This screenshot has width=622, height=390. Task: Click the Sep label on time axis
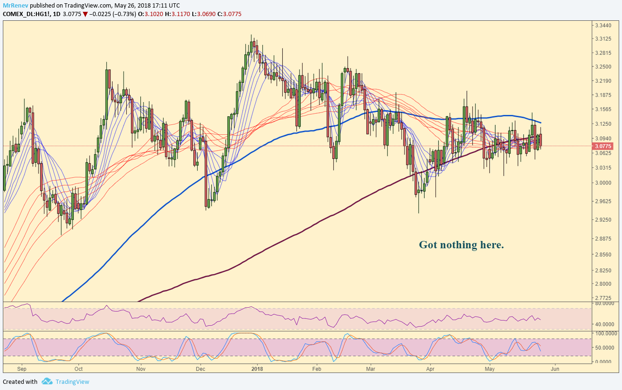[22, 368]
